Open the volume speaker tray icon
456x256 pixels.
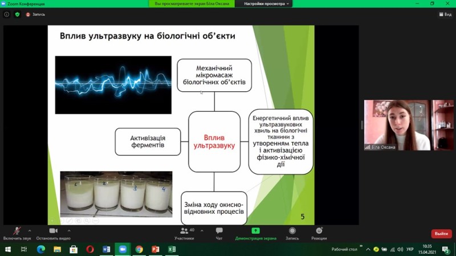coord(400,249)
